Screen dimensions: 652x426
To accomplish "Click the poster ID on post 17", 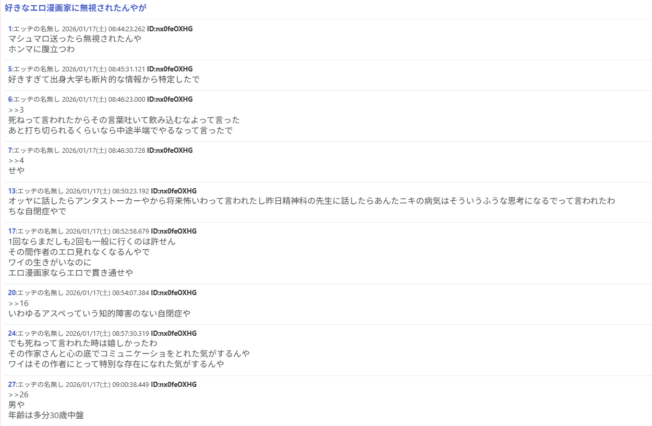I will tap(174, 231).
